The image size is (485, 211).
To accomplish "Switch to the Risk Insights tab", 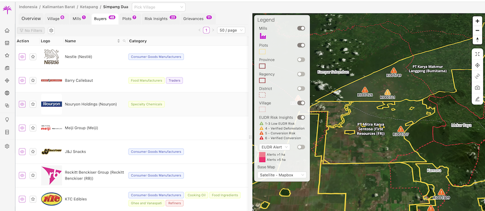I will [160, 19].
